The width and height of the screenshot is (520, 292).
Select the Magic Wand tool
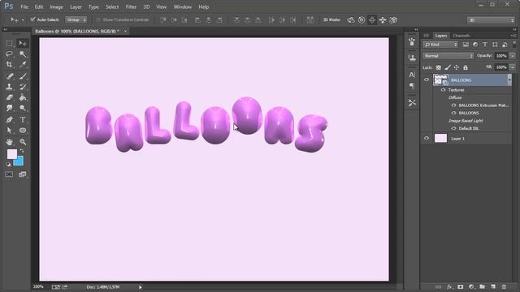tap(23, 54)
